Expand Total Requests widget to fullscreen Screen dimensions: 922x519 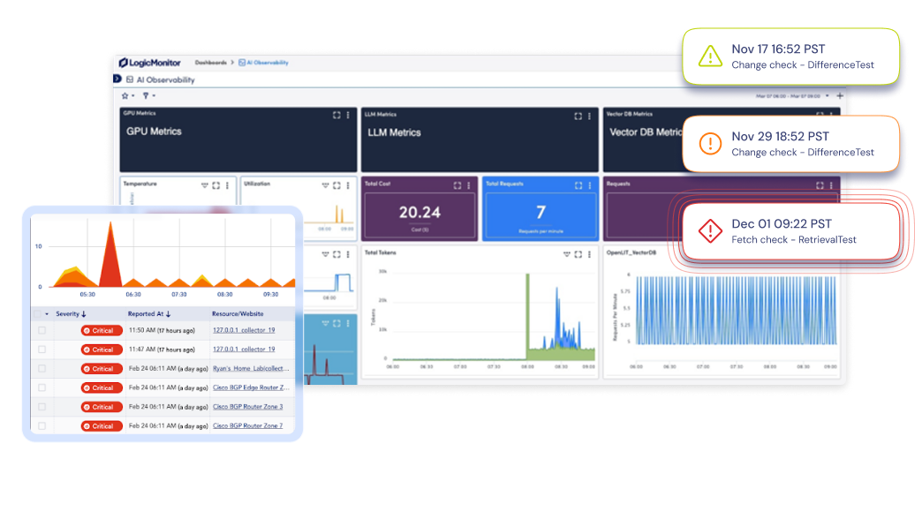coord(578,185)
